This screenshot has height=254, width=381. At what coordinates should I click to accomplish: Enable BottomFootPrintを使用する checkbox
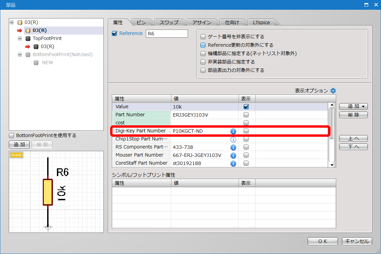point(12,135)
